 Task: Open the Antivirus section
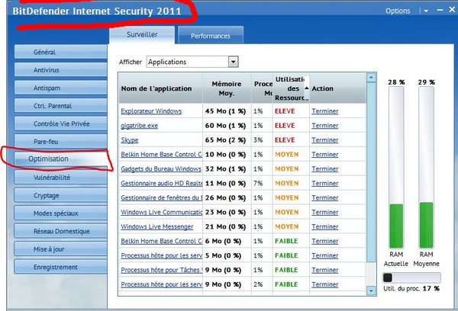point(61,70)
